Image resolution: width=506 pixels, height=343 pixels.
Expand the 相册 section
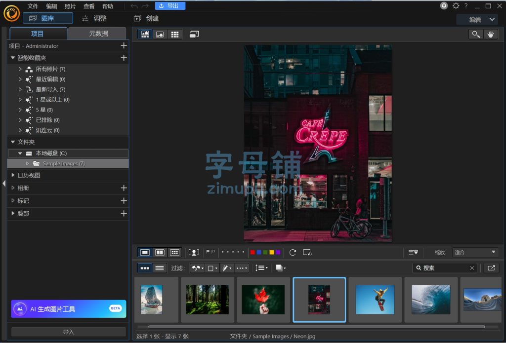(12, 188)
